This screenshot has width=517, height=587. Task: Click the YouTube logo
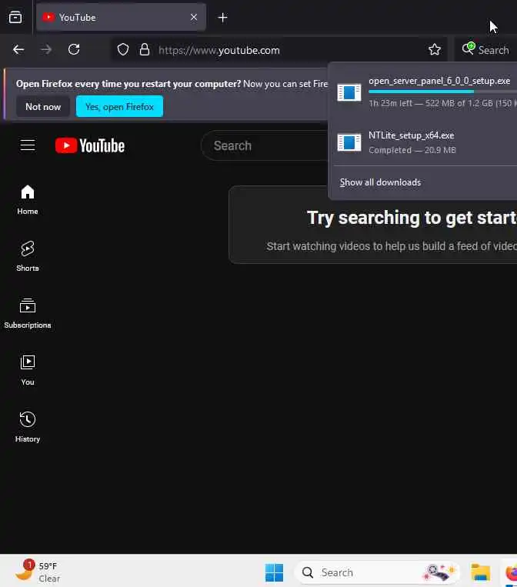coord(90,145)
